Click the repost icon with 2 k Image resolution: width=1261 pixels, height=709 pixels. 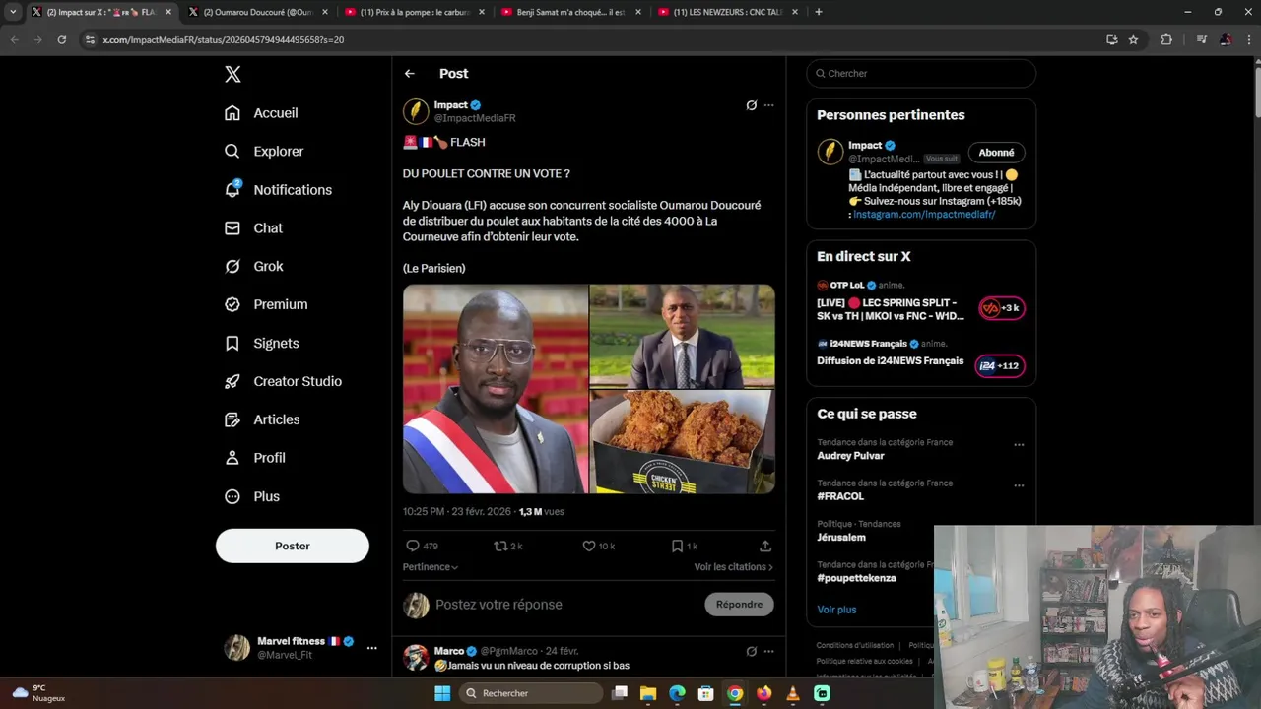pos(500,546)
